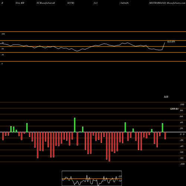Click the tallest green histogram bar

click(75, 125)
